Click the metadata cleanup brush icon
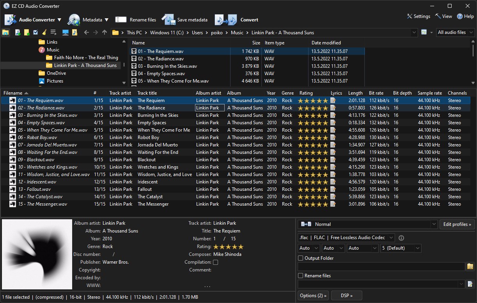Viewport: 477px width, 303px height. 44,32
